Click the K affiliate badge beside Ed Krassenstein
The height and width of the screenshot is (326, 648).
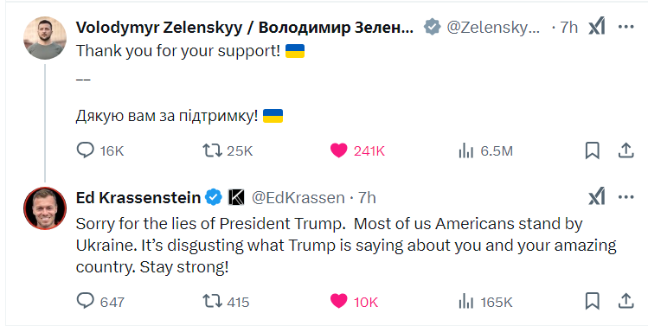(236, 197)
